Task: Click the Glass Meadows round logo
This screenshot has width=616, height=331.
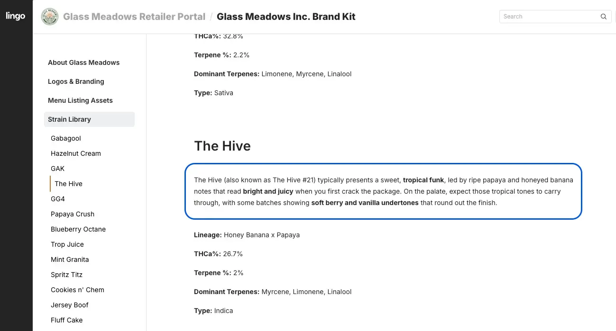Action: pyautogui.click(x=50, y=17)
